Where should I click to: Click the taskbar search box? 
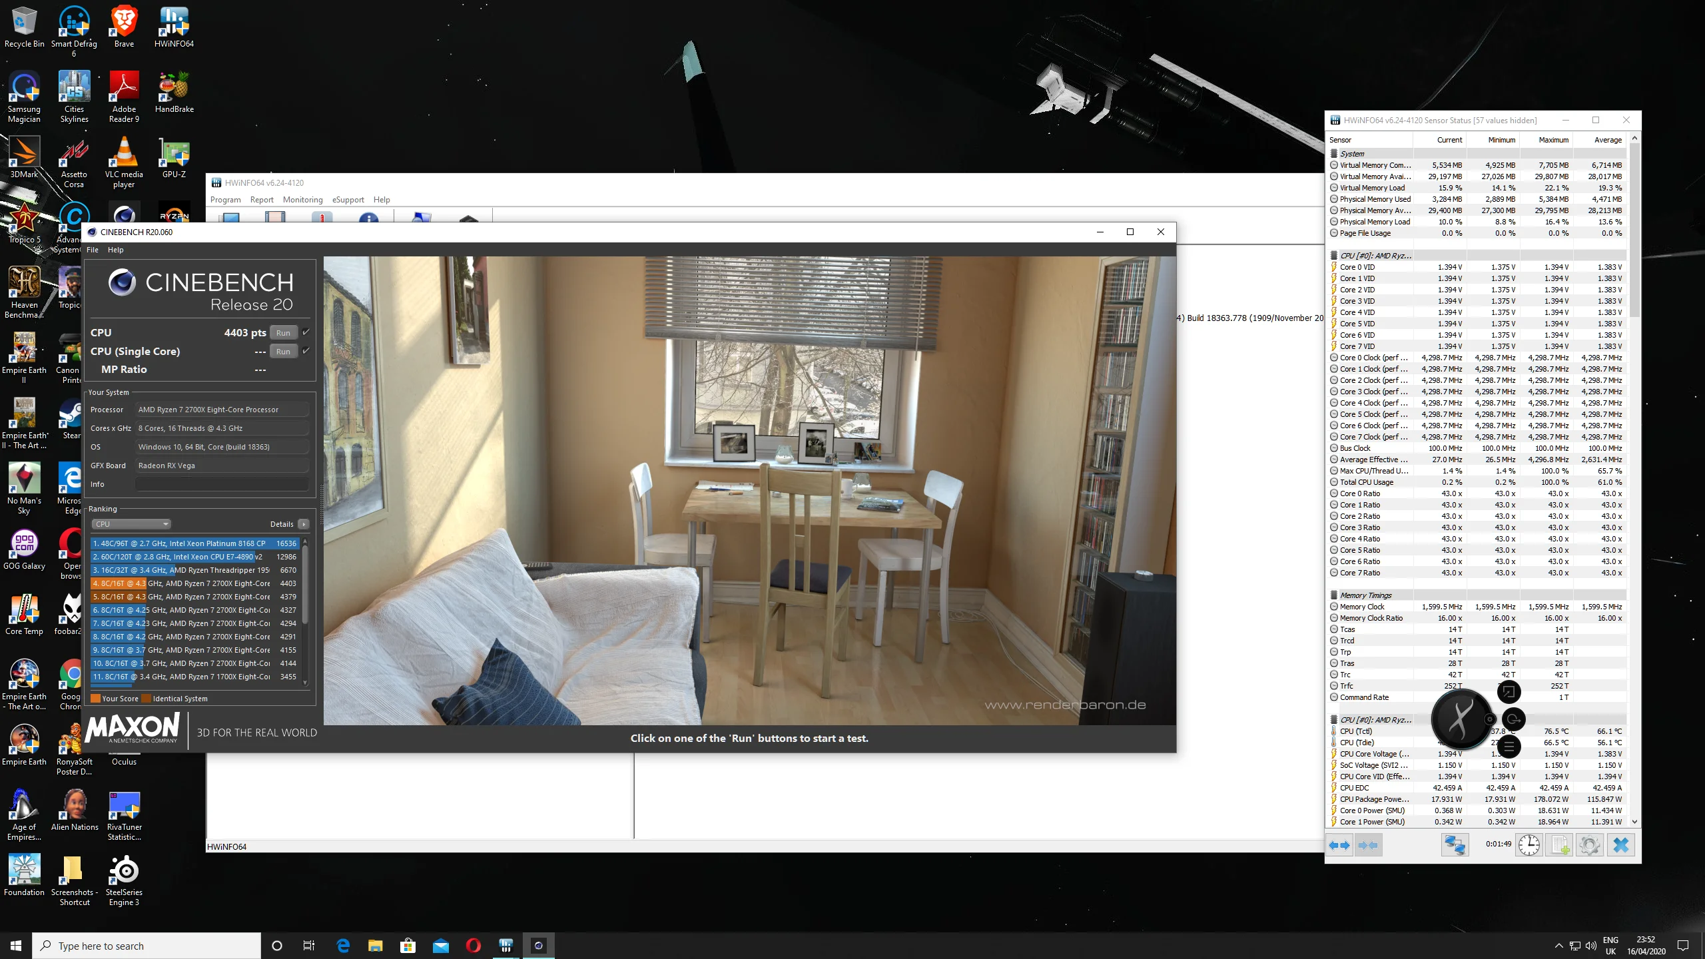pos(147,946)
